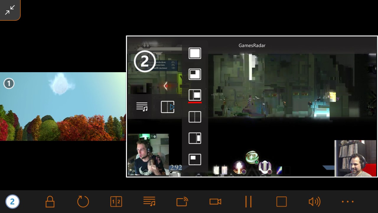This screenshot has width=378, height=213.
Task: Toggle the lock icon in the bottom toolbar
Action: (x=50, y=202)
